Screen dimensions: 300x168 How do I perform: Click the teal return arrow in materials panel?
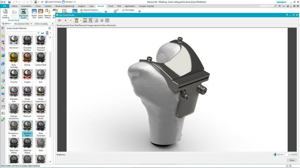click(42, 33)
